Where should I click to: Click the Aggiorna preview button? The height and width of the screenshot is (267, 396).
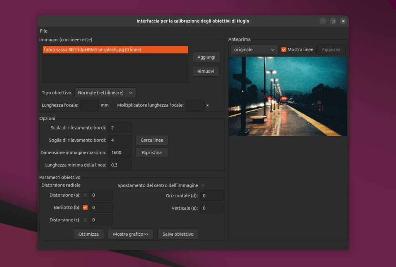[331, 50]
